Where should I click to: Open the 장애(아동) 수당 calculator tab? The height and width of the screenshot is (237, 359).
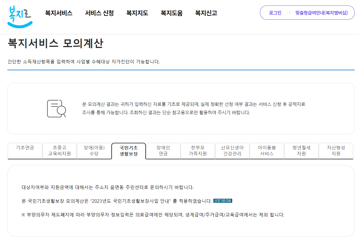point(94,151)
